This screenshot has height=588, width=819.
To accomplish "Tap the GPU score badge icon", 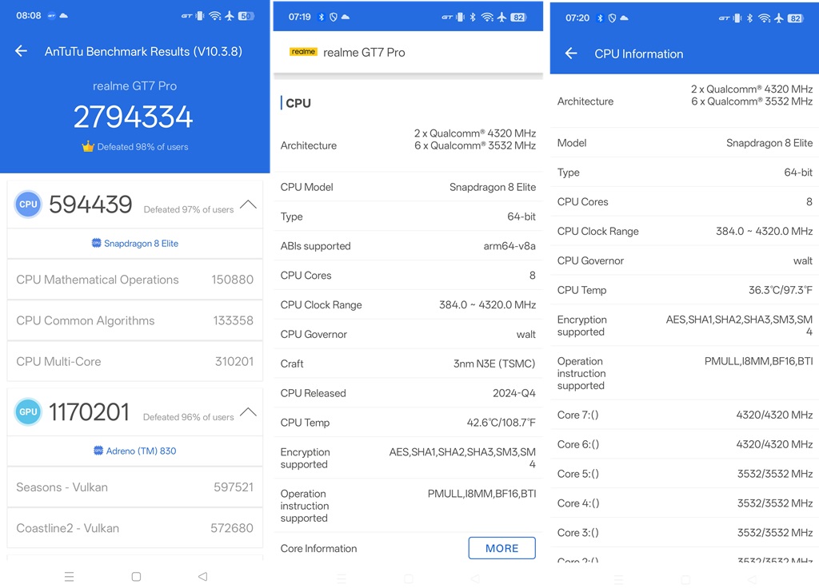I will coord(28,412).
